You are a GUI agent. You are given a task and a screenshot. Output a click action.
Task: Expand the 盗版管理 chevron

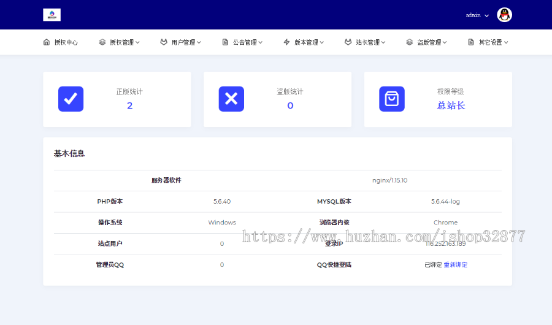click(x=445, y=42)
